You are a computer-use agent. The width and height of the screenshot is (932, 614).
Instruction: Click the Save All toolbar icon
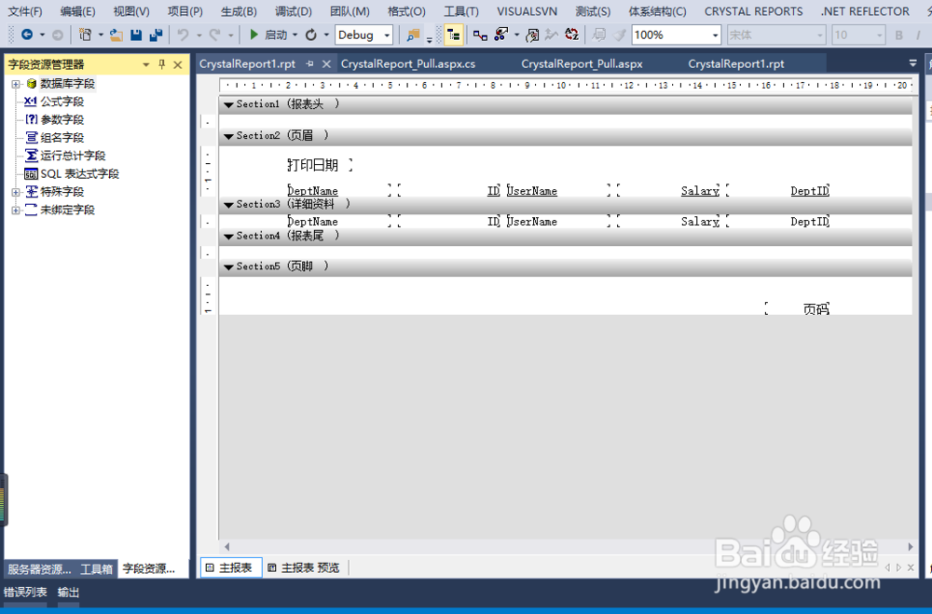156,34
